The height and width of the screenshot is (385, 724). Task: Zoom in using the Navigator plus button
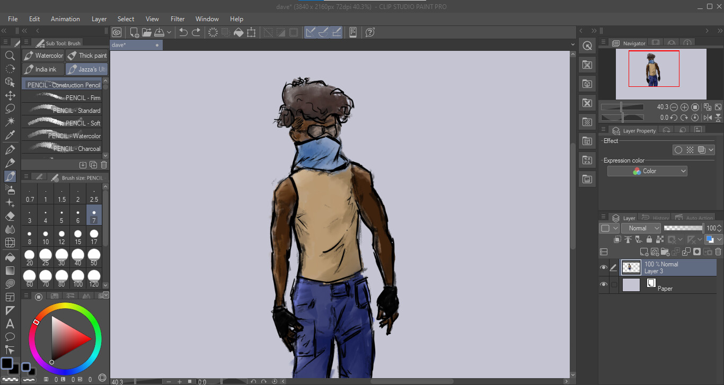pos(684,106)
